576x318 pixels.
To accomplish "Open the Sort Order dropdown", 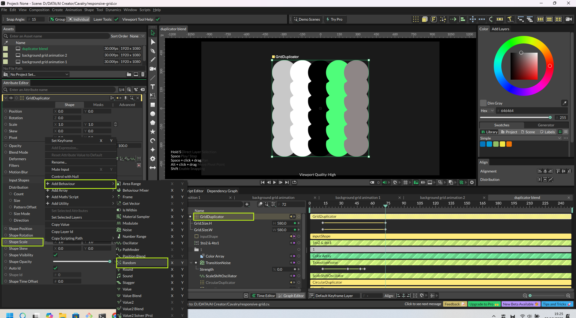I will click(x=137, y=36).
